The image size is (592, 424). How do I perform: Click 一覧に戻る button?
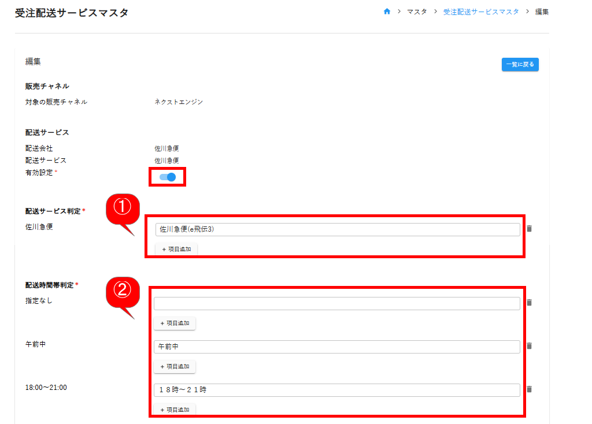(x=520, y=65)
